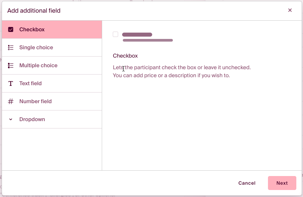Choose the "Dropdown" field type
Screen dimensions: 303x197
(x=32, y=119)
